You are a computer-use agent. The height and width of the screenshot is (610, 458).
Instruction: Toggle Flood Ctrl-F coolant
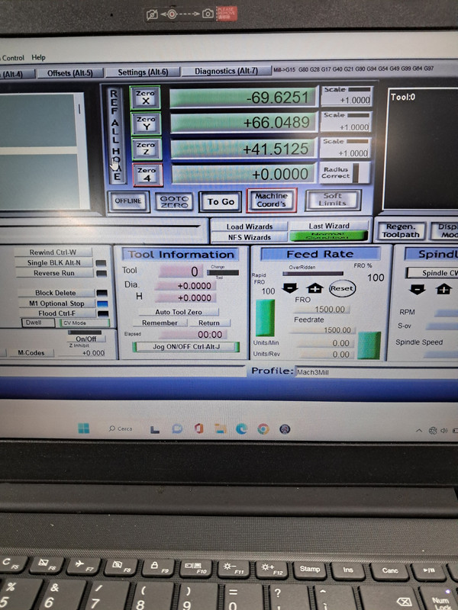[x=58, y=313]
